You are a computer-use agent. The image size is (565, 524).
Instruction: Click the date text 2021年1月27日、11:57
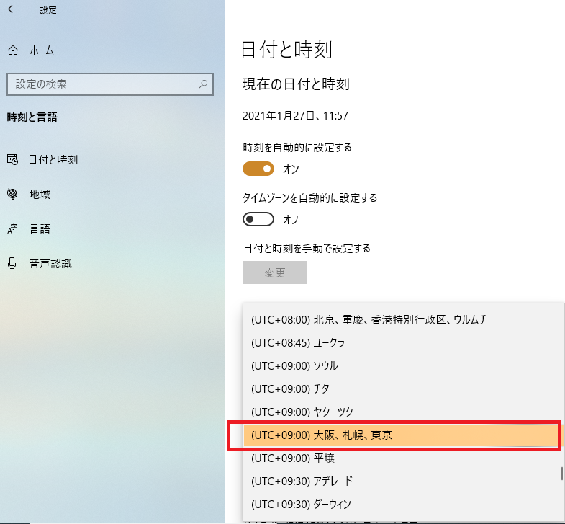296,116
